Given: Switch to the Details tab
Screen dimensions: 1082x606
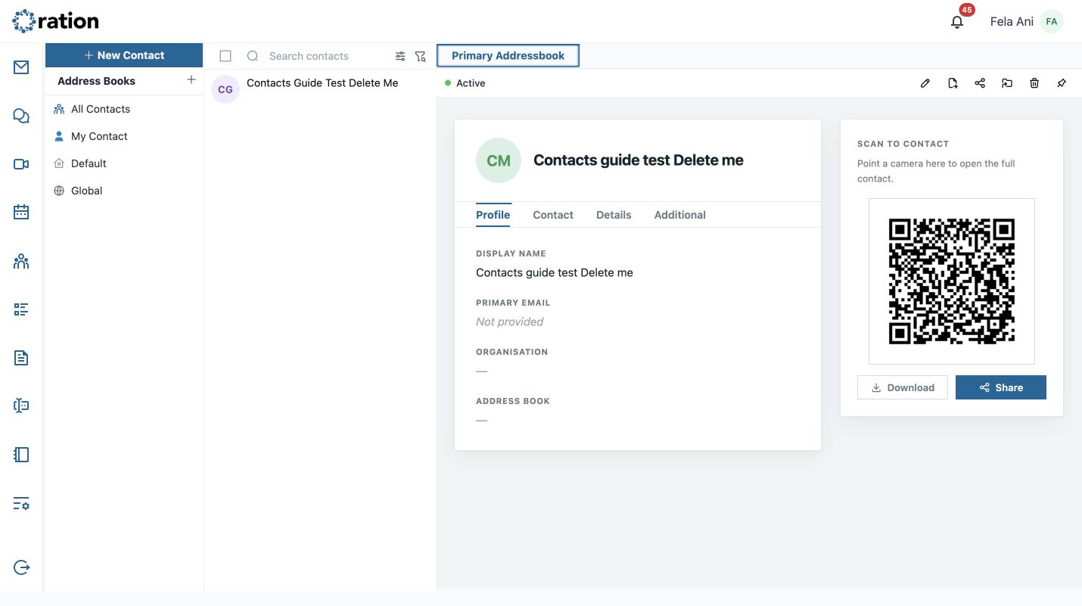Looking at the screenshot, I should [614, 215].
